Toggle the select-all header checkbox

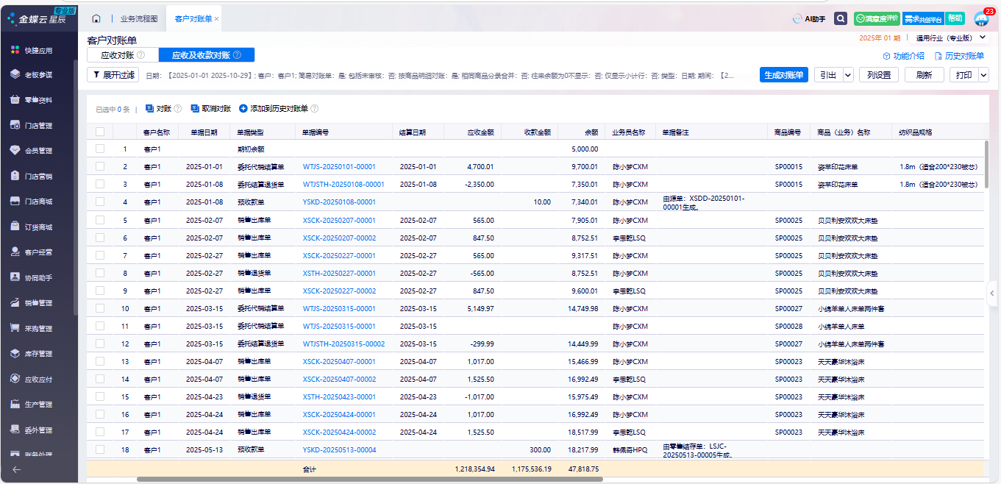coord(100,132)
